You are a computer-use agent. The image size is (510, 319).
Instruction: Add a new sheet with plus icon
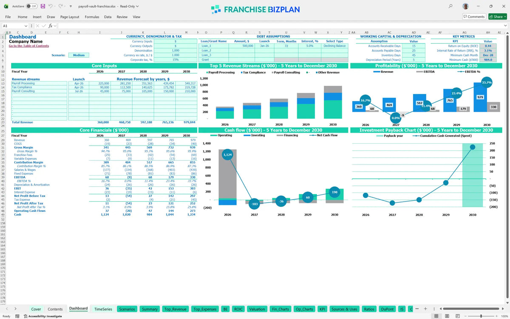pyautogui.click(x=425, y=309)
